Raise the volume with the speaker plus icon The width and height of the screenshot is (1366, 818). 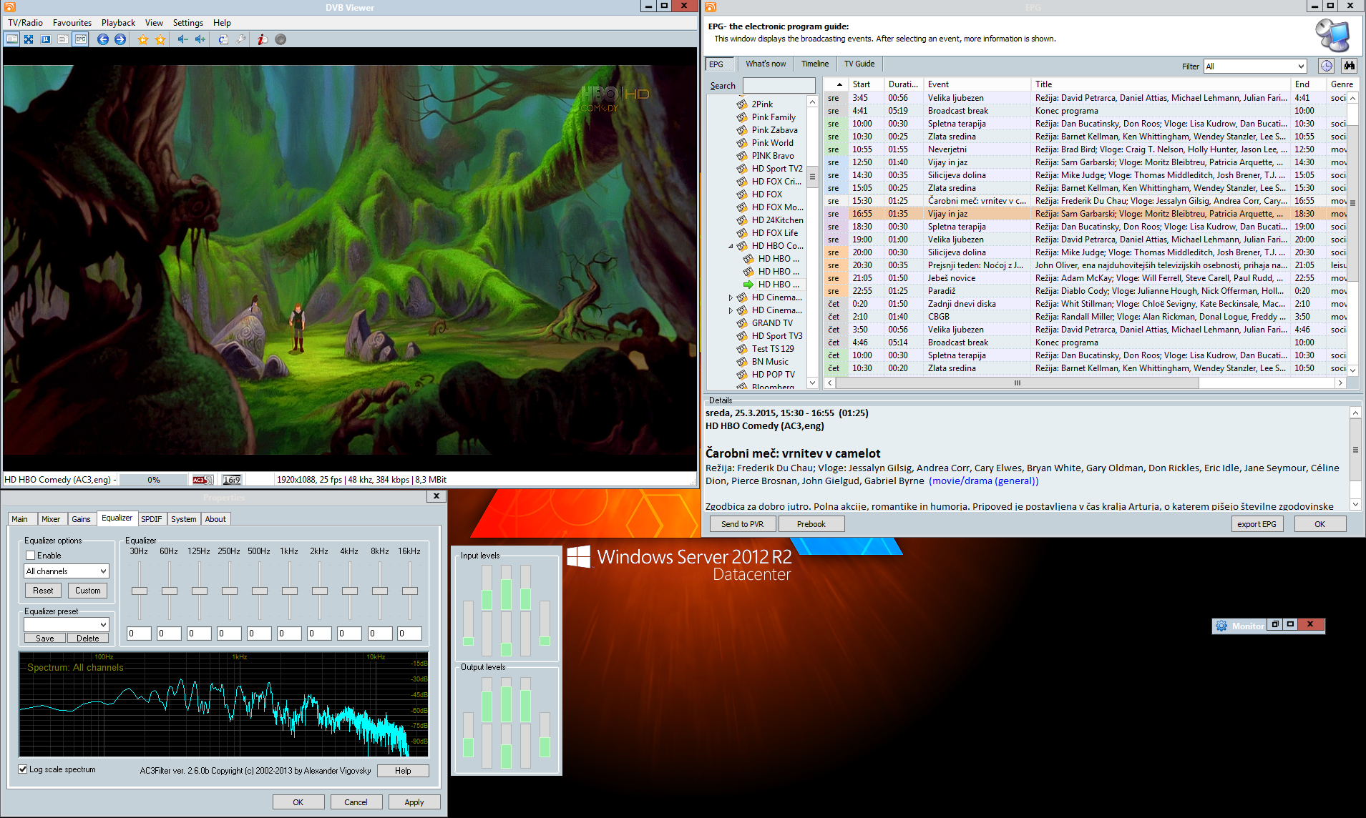click(x=200, y=39)
